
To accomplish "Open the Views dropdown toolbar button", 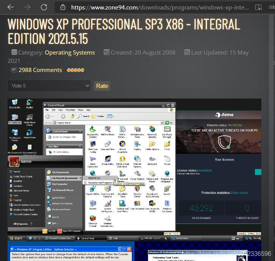I will pyautogui.click(x=111, y=116).
